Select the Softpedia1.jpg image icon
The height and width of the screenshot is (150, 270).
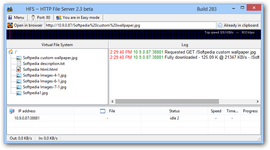(19, 93)
